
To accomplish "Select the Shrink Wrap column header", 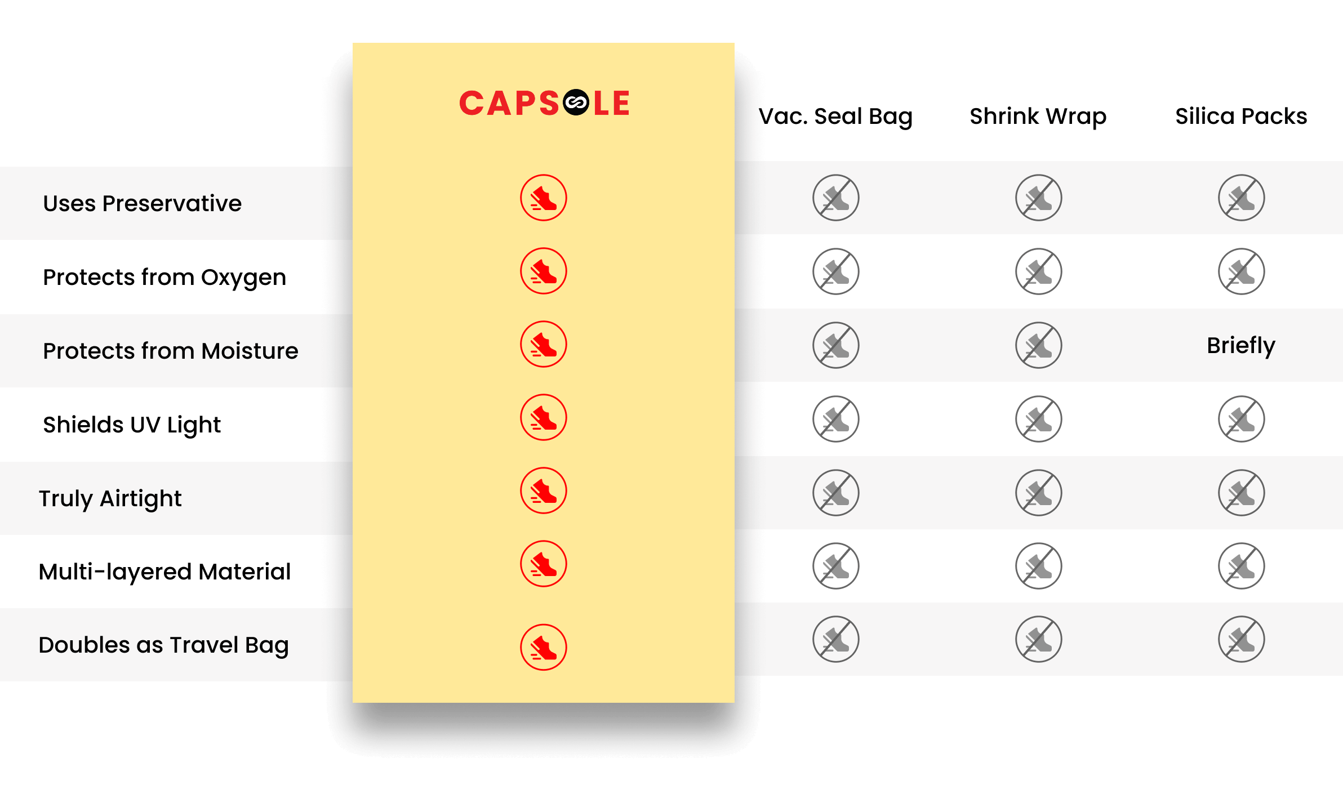I will tap(1038, 117).
